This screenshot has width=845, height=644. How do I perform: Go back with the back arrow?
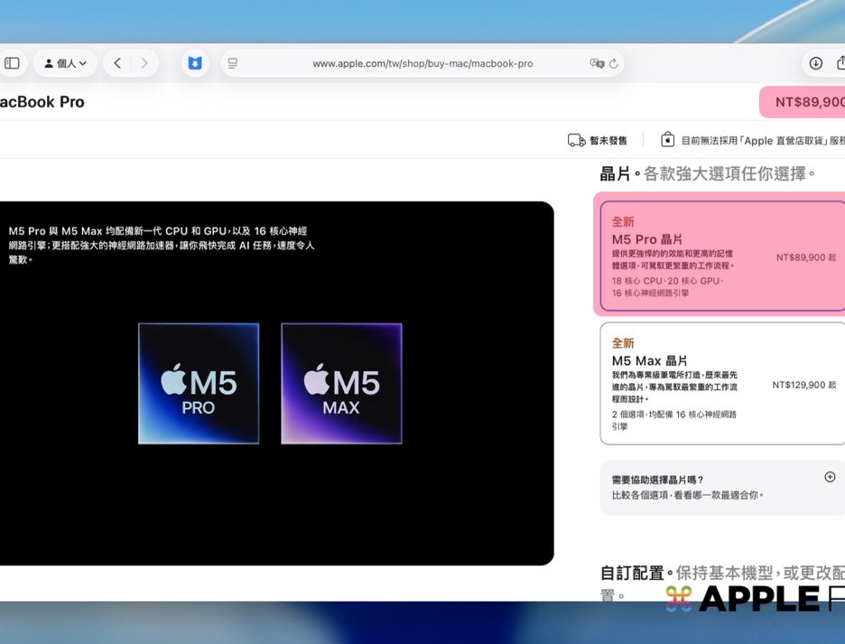tap(117, 63)
